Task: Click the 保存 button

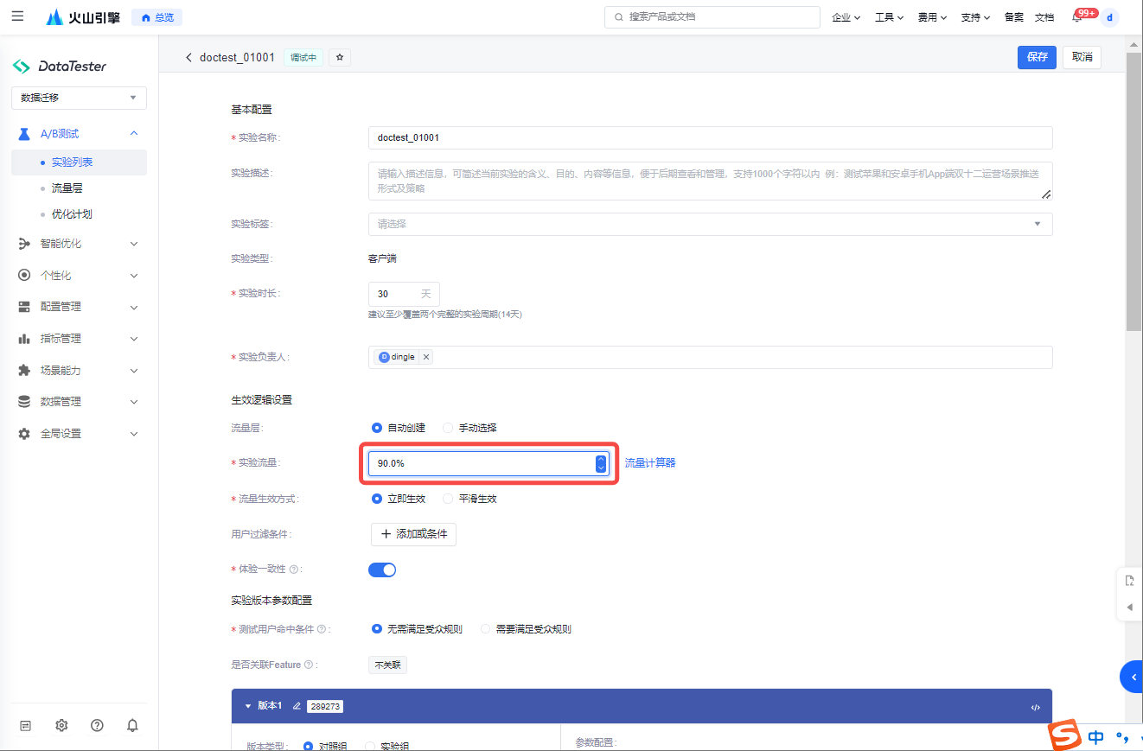Action: pos(1037,57)
